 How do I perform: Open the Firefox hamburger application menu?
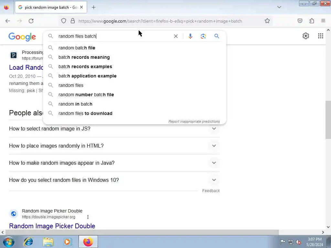pyautogui.click(x=323, y=21)
